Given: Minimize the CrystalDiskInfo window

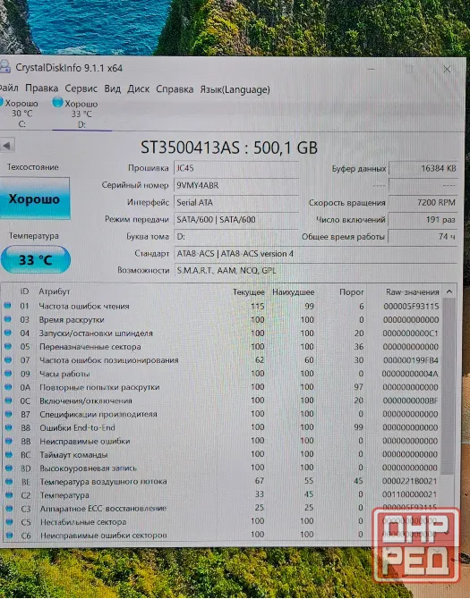Looking at the screenshot, I should [371, 69].
